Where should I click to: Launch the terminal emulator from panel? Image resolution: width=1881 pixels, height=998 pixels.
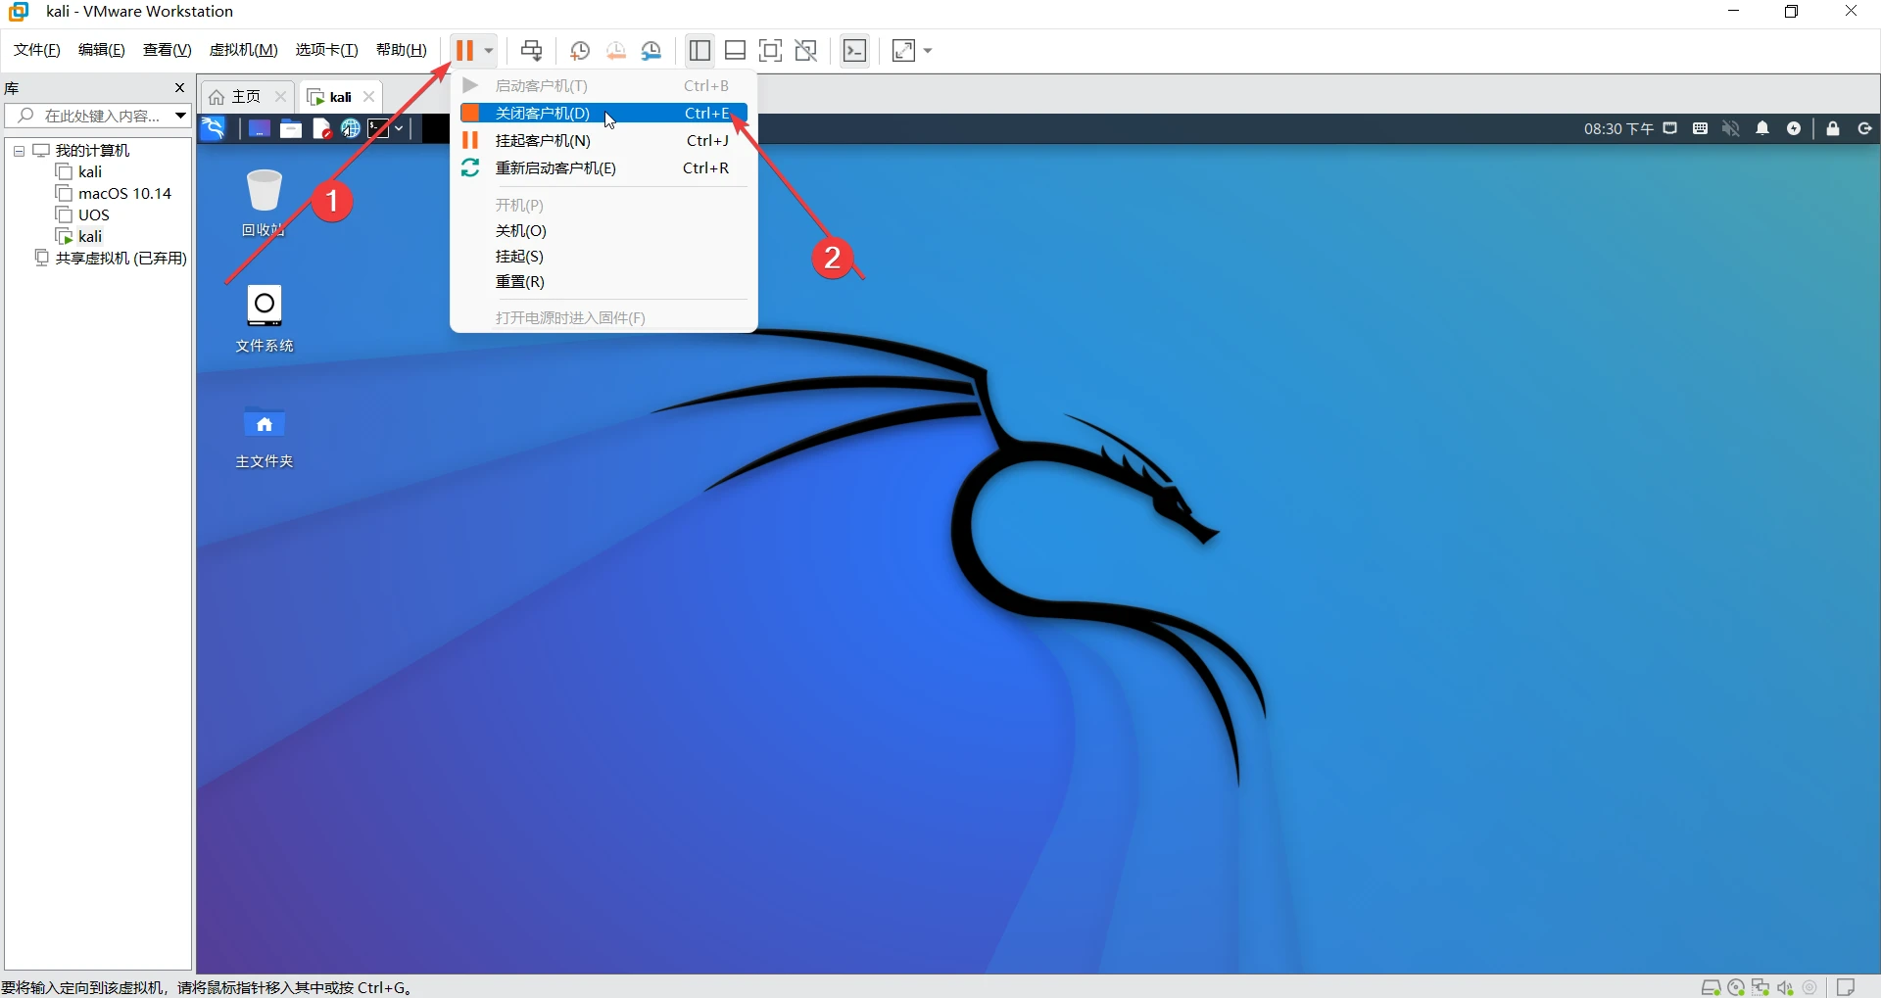click(379, 128)
